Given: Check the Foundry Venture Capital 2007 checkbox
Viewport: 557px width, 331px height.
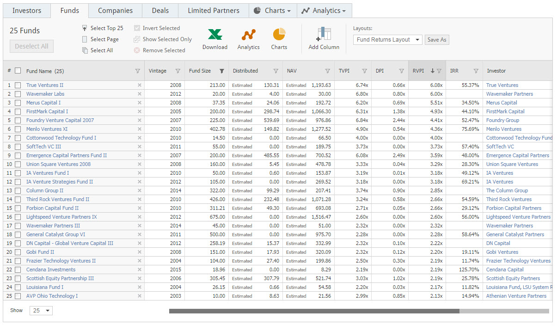Looking at the screenshot, I should click(x=18, y=121).
